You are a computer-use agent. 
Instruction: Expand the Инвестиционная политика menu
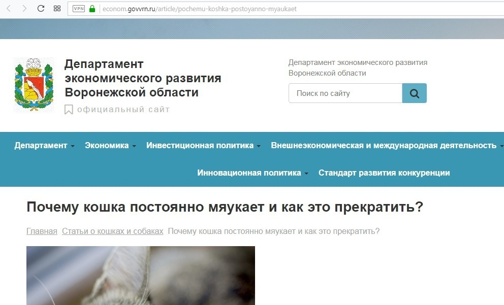tap(203, 146)
